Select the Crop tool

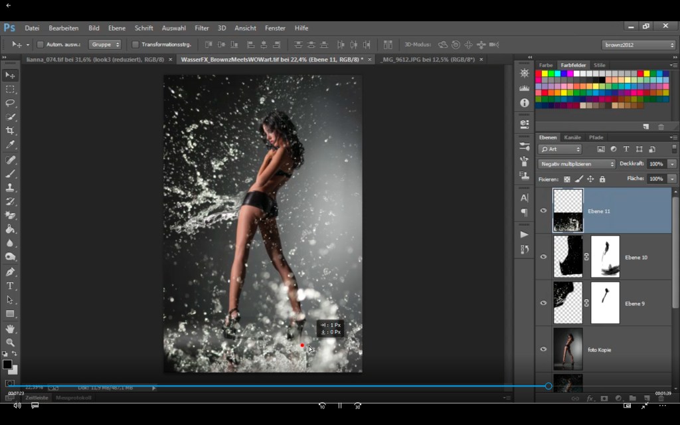(10, 130)
